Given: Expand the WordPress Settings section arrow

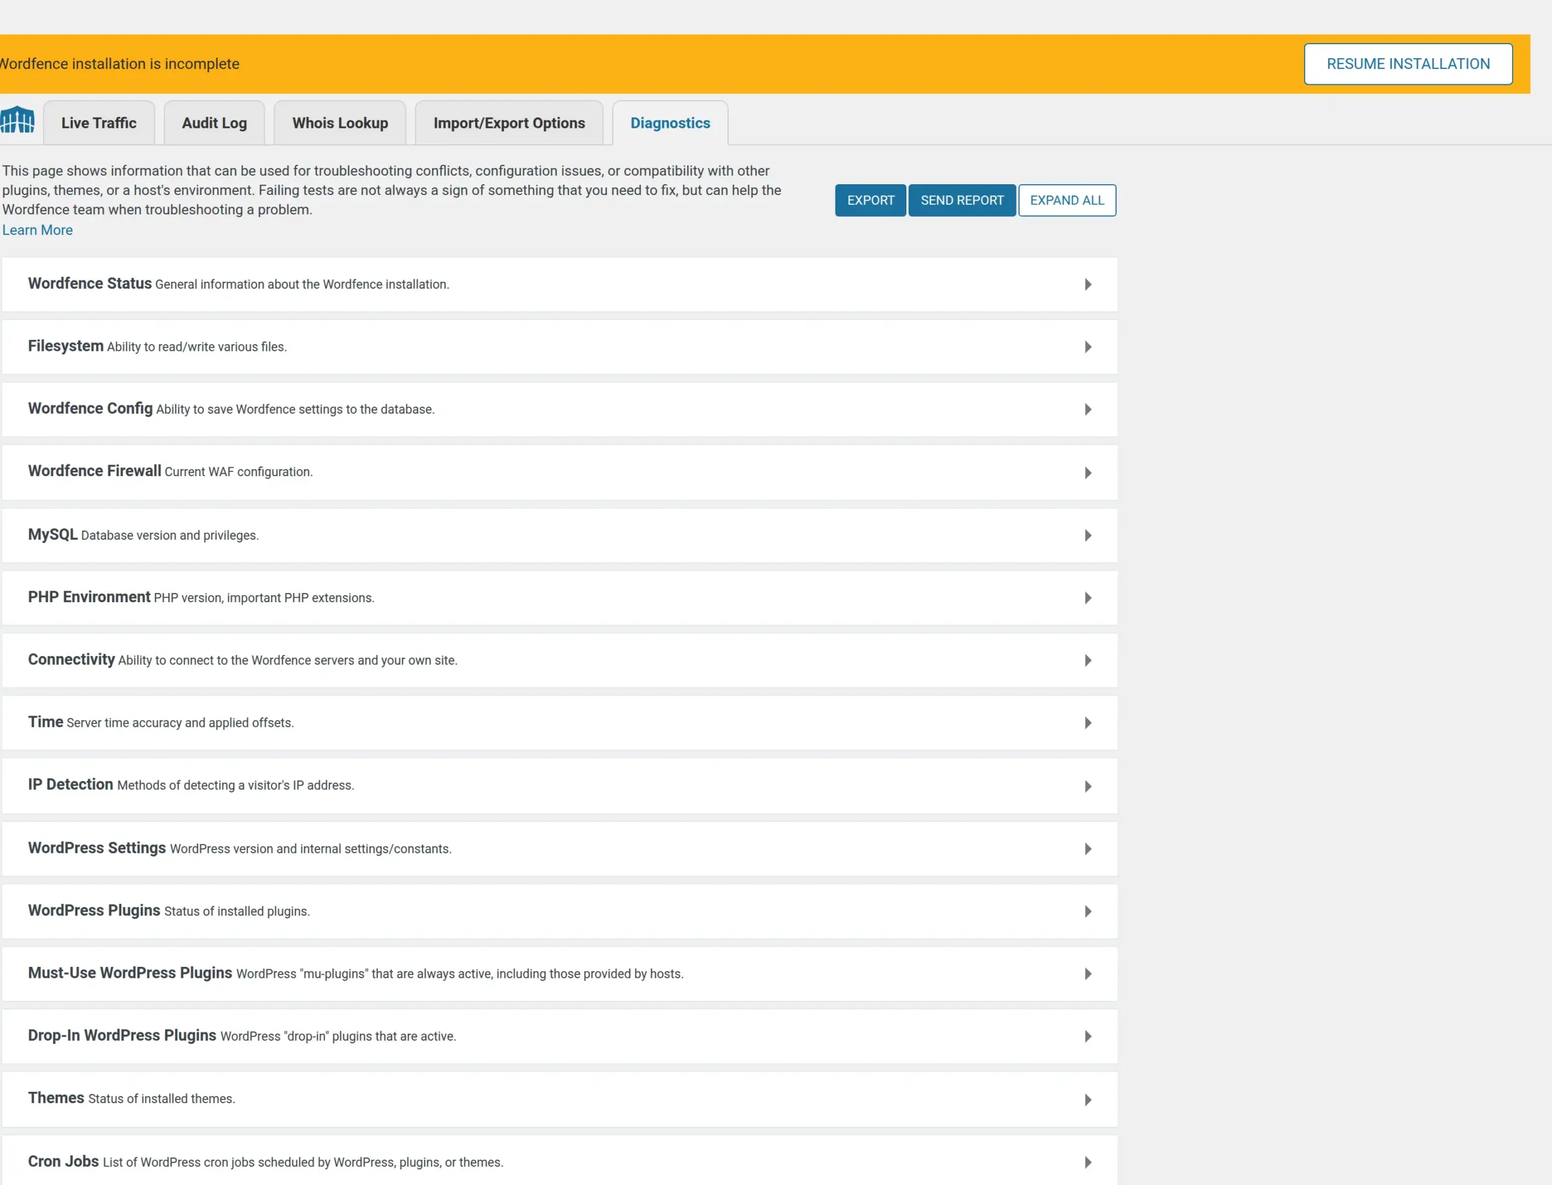Looking at the screenshot, I should click(x=1088, y=849).
